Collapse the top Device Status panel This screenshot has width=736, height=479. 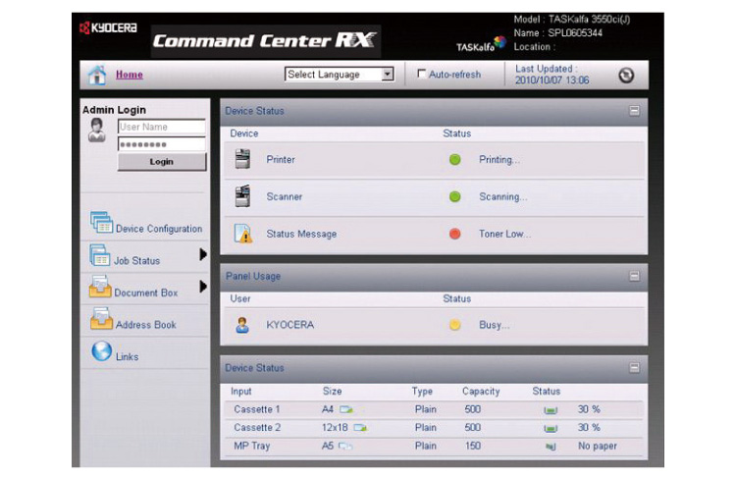(634, 111)
